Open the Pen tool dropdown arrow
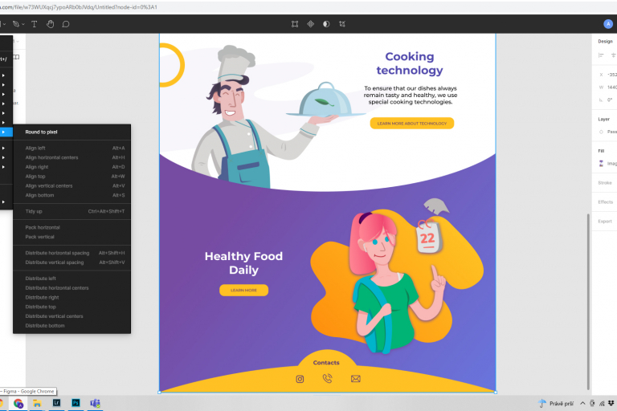Viewport: 617px width, 411px height. 22,24
